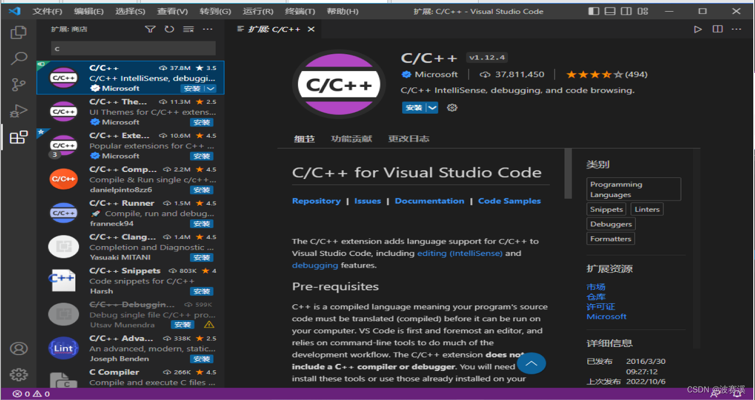Viewport: 755px width, 400px height.
Task: Click the VS Code logo in title bar
Action: coord(15,11)
